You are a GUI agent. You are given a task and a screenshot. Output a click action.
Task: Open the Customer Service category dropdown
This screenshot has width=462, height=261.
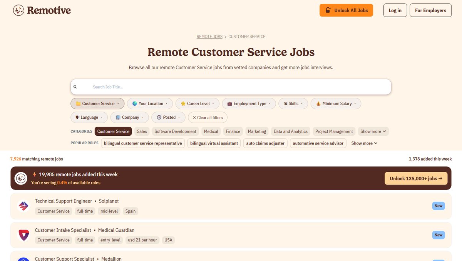pyautogui.click(x=97, y=104)
